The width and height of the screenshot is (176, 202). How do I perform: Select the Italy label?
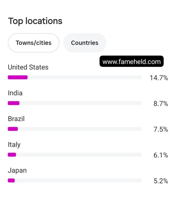point(14,145)
